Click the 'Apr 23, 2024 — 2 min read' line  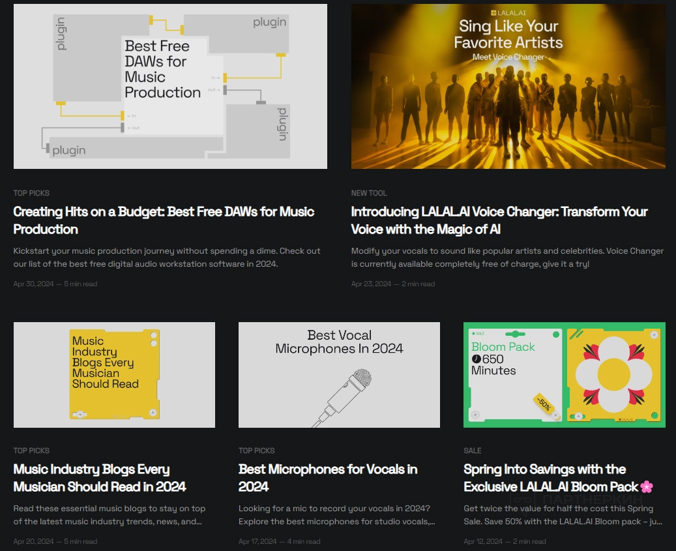coord(393,284)
